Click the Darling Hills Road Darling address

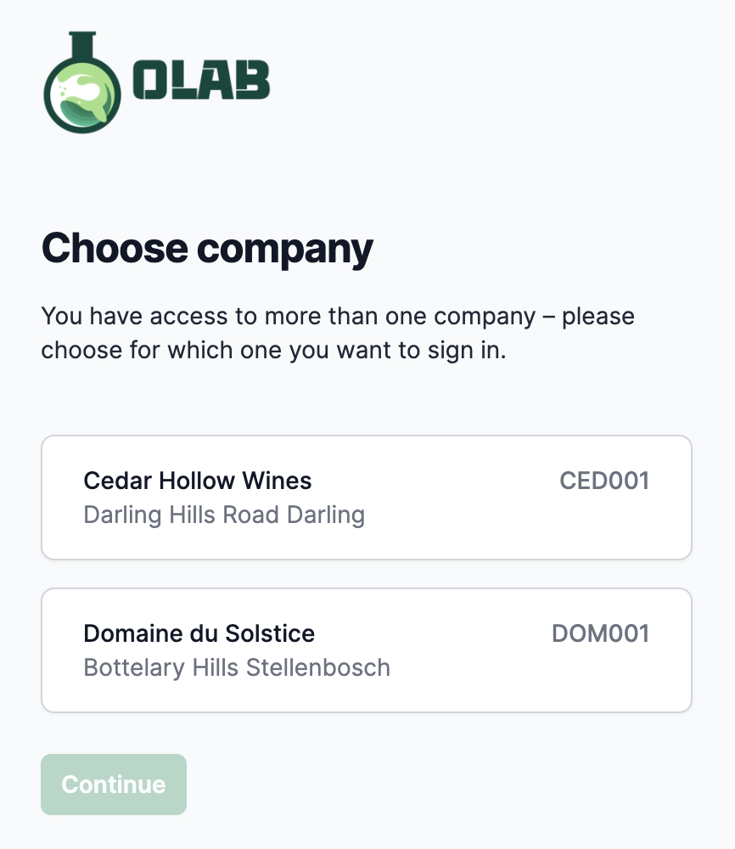click(x=224, y=515)
